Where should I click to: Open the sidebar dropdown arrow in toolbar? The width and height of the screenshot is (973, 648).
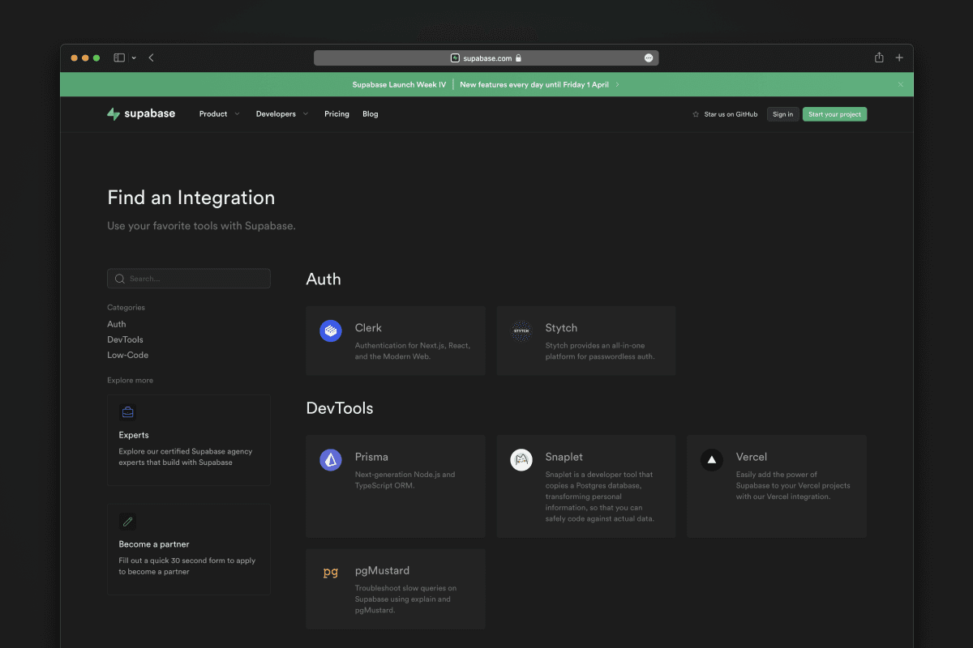pos(134,58)
